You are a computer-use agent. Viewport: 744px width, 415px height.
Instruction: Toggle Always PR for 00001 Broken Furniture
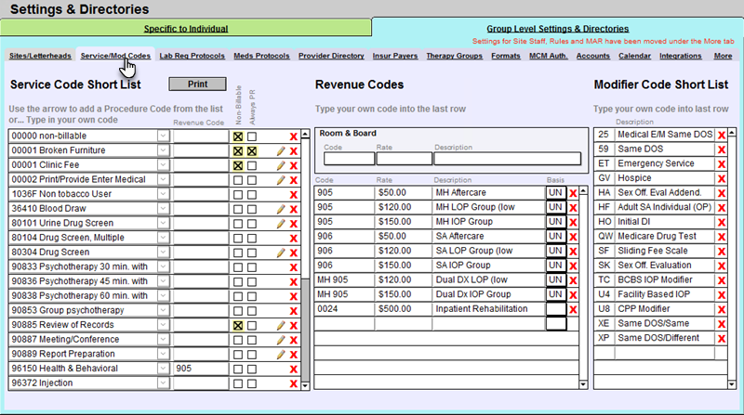252,150
